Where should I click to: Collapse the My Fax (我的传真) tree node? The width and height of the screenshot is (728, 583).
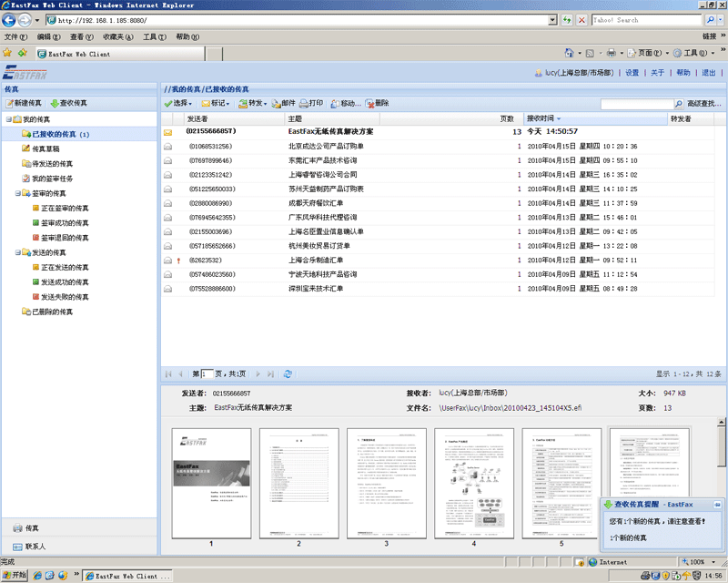click(9, 119)
